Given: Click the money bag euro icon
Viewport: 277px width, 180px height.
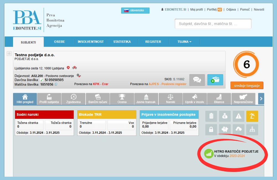Looking at the screenshot, I should click(x=225, y=116).
